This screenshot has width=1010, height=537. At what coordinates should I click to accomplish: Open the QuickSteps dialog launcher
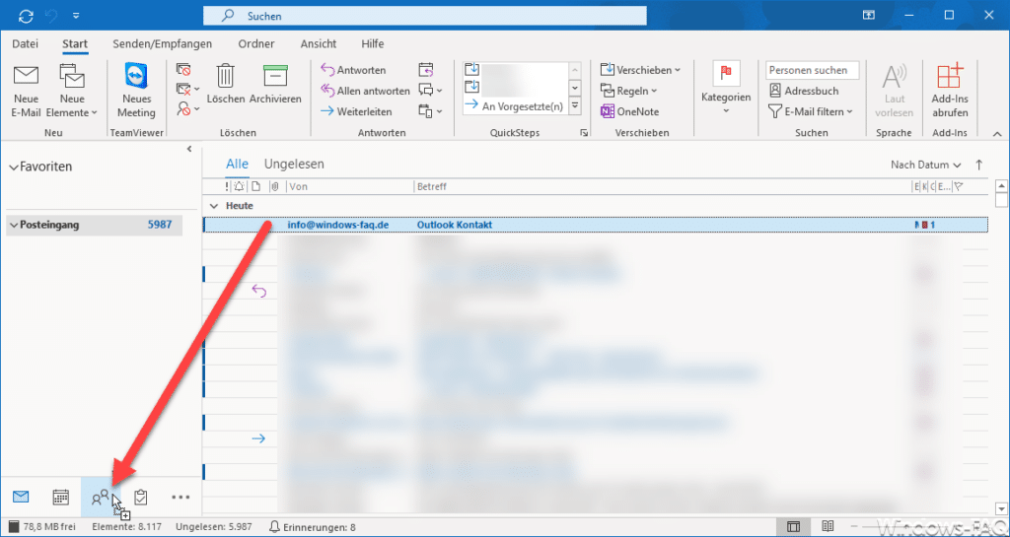point(584,133)
